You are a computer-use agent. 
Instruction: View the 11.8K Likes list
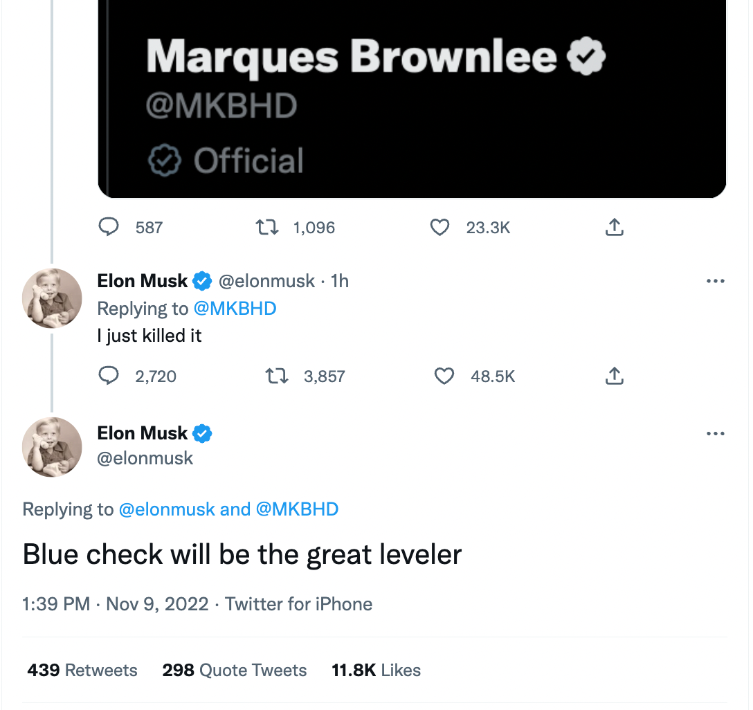(x=376, y=670)
